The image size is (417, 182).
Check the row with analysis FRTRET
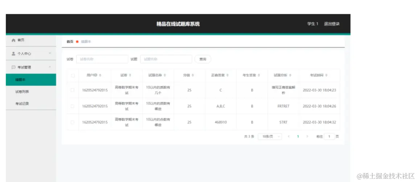tap(73, 106)
